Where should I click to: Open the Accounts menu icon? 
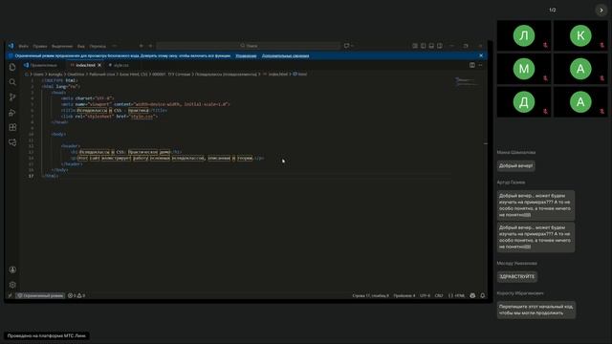coord(12,269)
